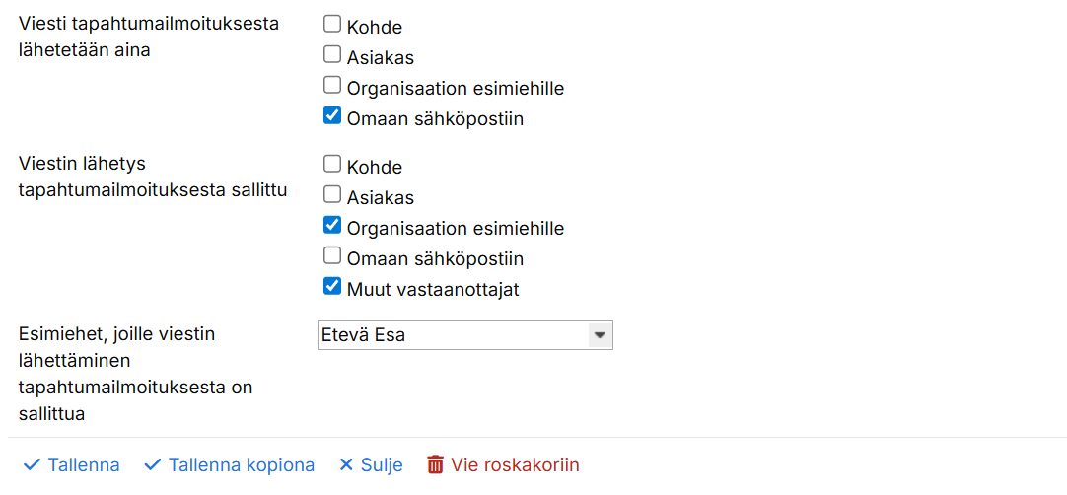Viewport: 1067px width, 495px height.
Task: Click the Tallenna kopiona link
Action: (x=241, y=464)
